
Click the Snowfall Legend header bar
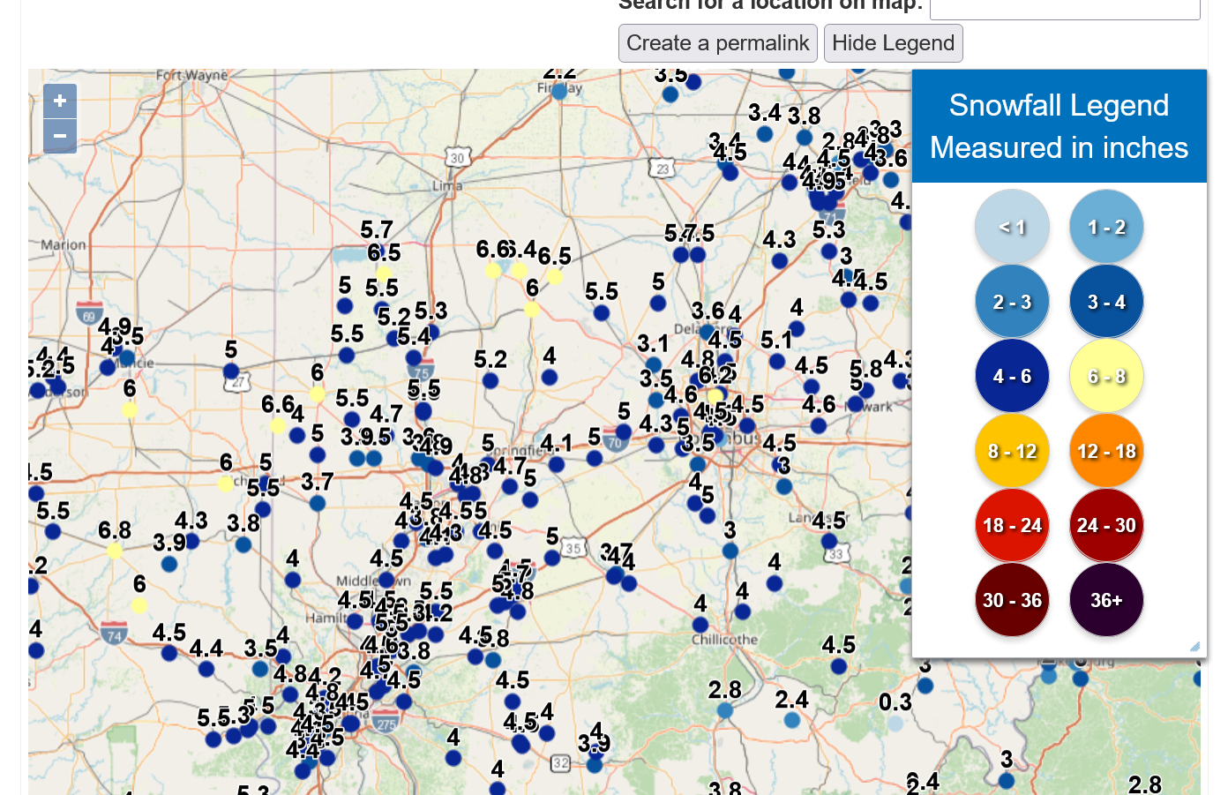tap(1059, 126)
